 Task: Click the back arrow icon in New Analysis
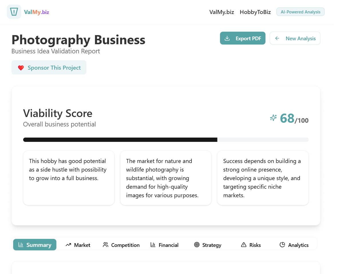pos(277,38)
